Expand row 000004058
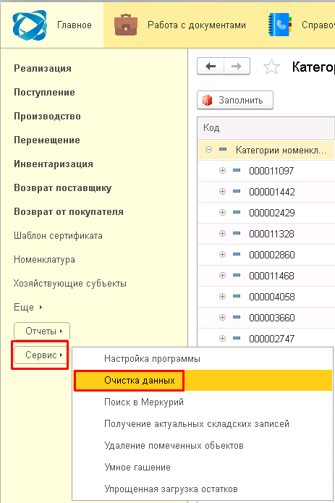The width and height of the screenshot is (335, 503). [222, 297]
